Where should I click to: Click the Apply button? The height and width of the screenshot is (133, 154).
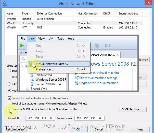(120, 129)
